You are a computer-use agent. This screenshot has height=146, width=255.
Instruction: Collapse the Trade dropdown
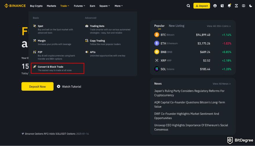tap(65, 6)
